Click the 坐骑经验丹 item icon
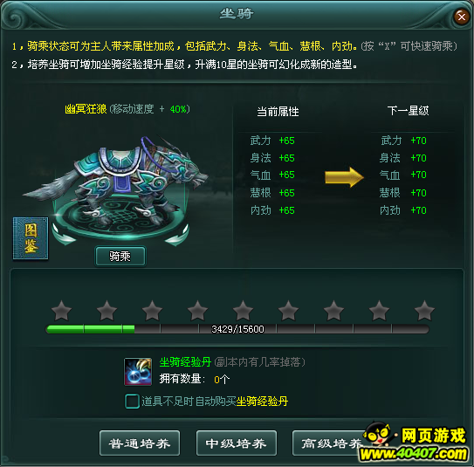Image resolution: width=474 pixels, height=467 pixels. point(138,372)
